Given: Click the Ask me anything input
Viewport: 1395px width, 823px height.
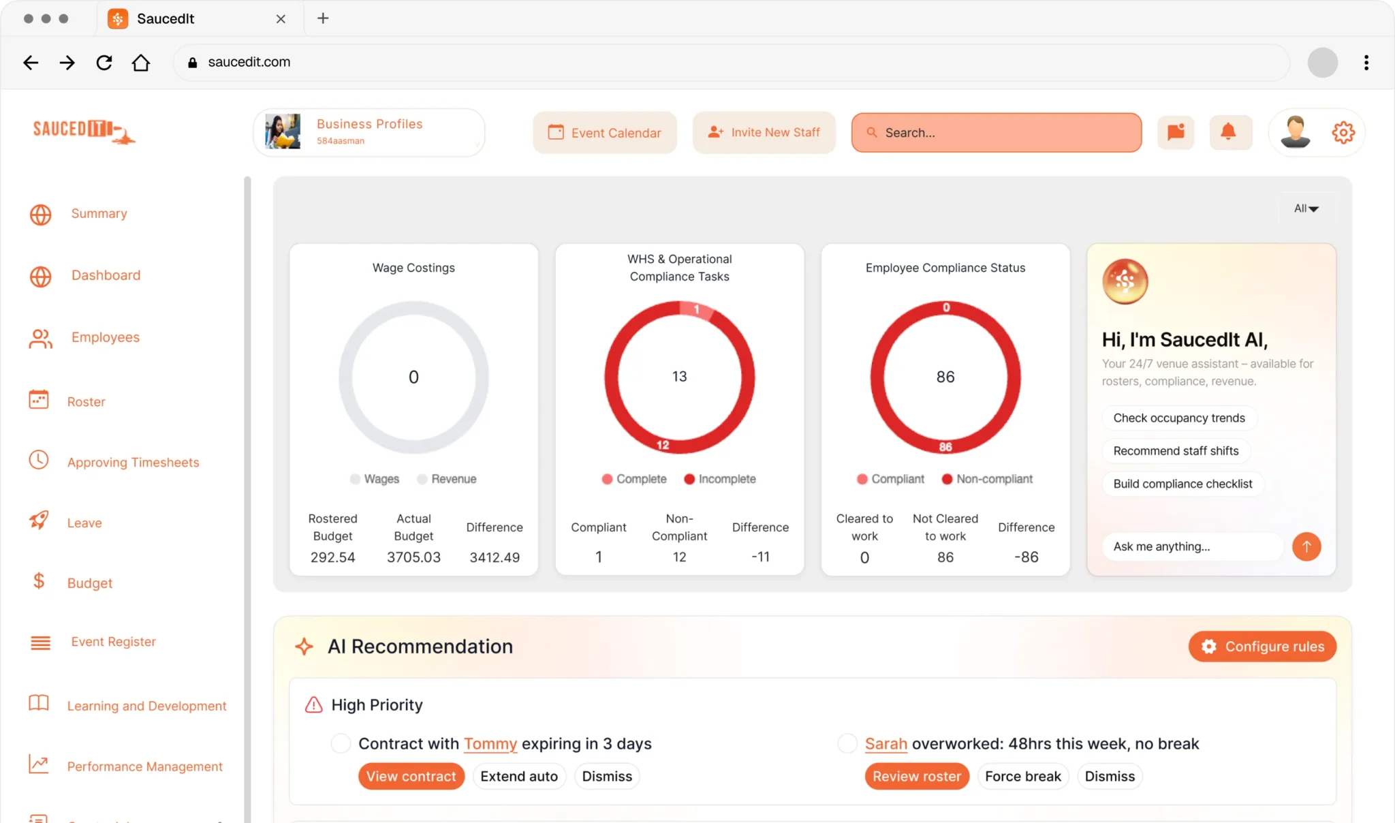Looking at the screenshot, I should coord(1193,546).
